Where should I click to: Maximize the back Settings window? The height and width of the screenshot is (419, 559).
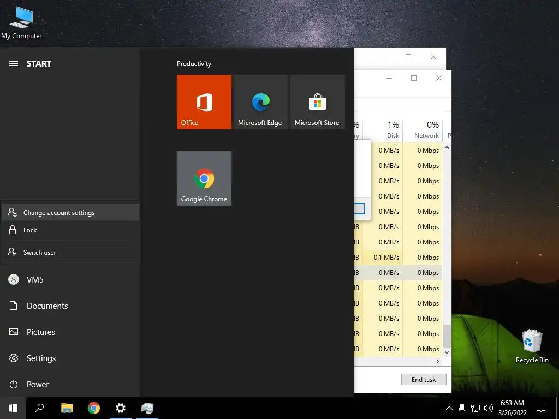click(408, 57)
